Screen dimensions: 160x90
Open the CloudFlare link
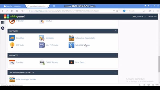click(x=20, y=38)
